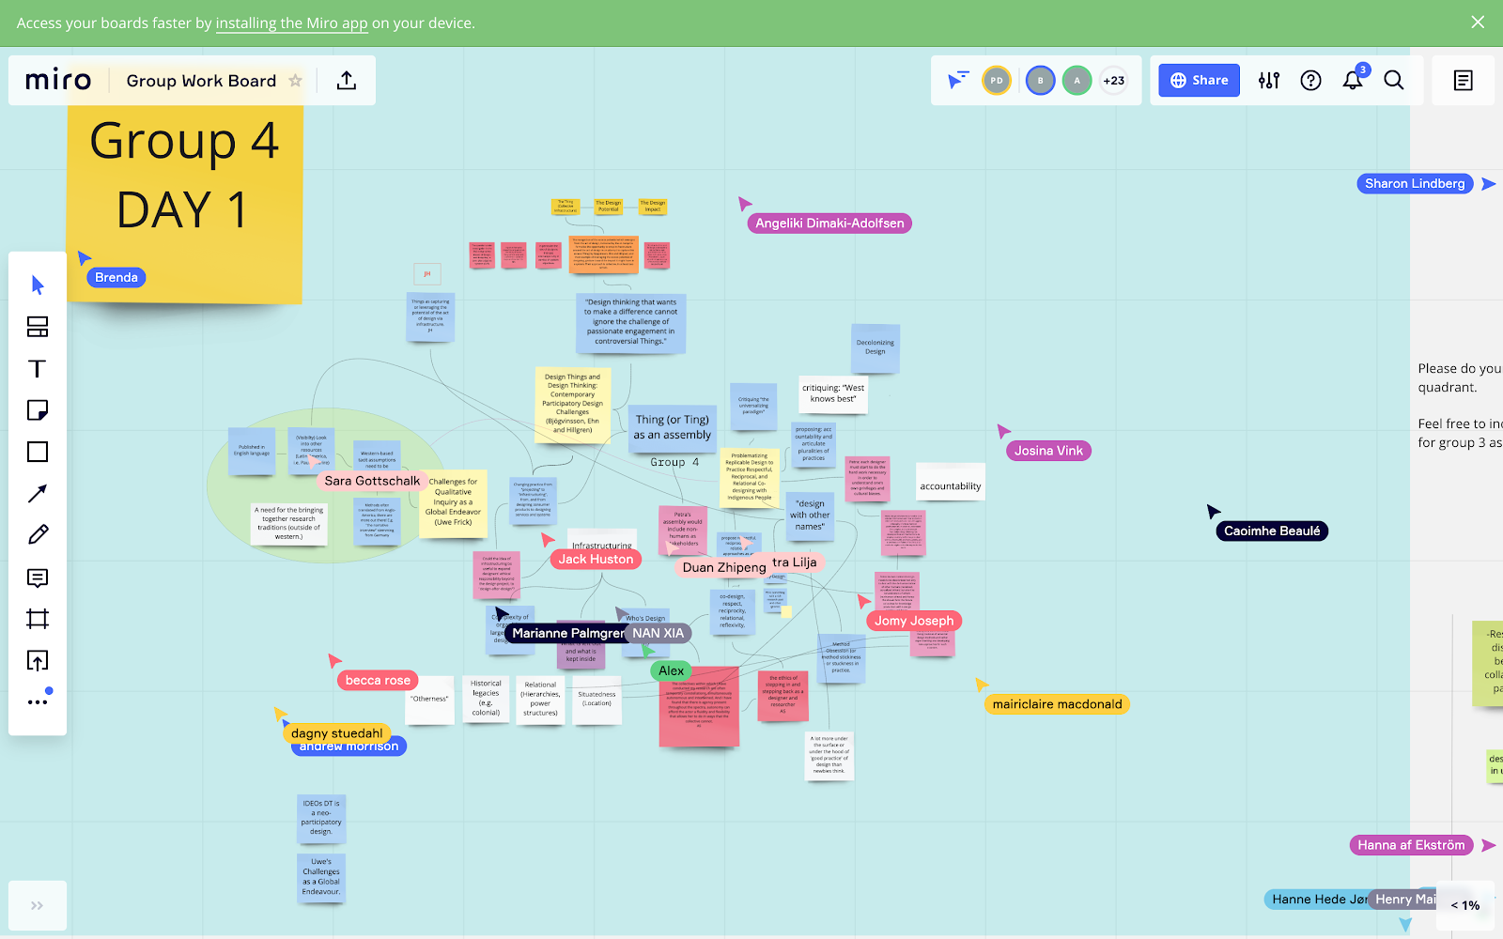The width and height of the screenshot is (1503, 939).
Task: Click the Sara Gottschalk cursor label
Action: 372,481
